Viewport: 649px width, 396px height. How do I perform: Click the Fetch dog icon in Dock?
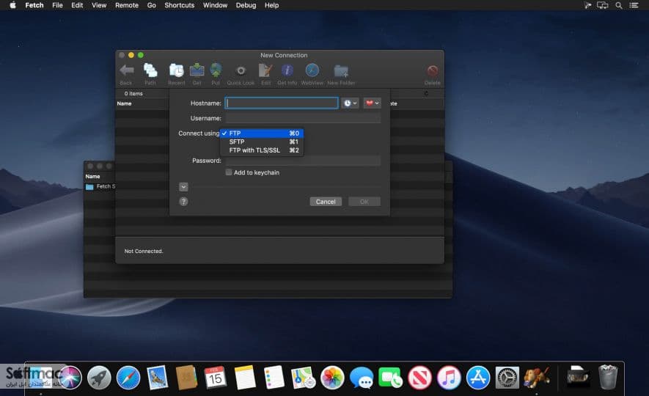(x=536, y=378)
